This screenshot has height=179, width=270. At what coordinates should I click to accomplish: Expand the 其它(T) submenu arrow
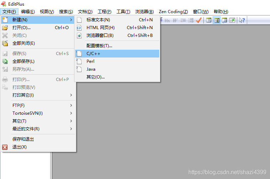[71, 121]
